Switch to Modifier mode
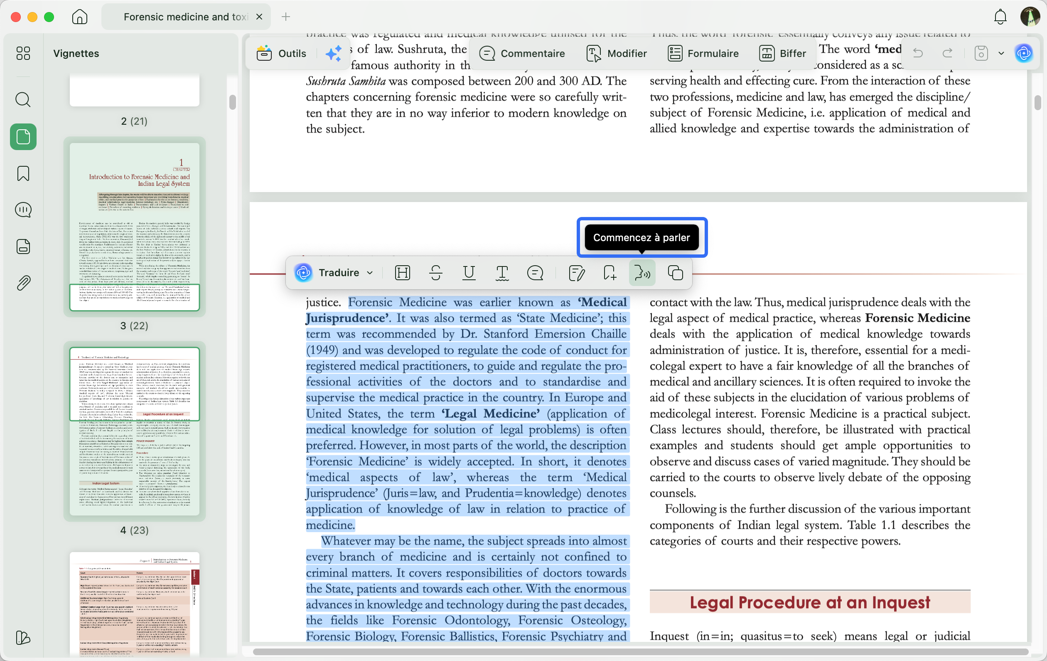The height and width of the screenshot is (661, 1047). (617, 54)
